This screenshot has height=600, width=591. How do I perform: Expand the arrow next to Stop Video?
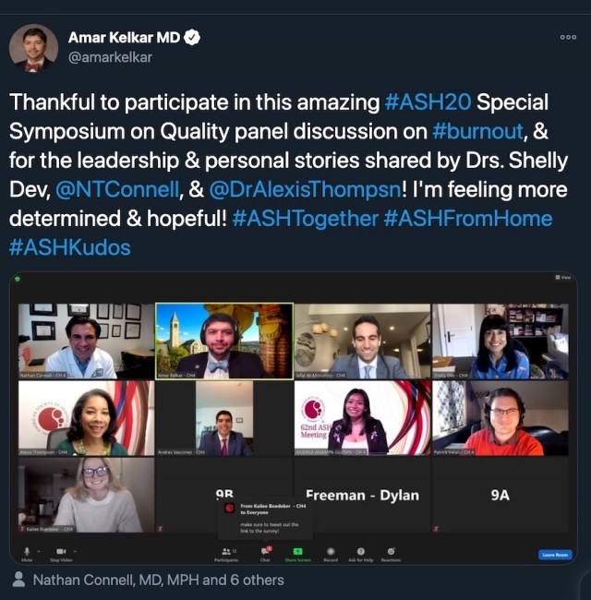tap(75, 551)
